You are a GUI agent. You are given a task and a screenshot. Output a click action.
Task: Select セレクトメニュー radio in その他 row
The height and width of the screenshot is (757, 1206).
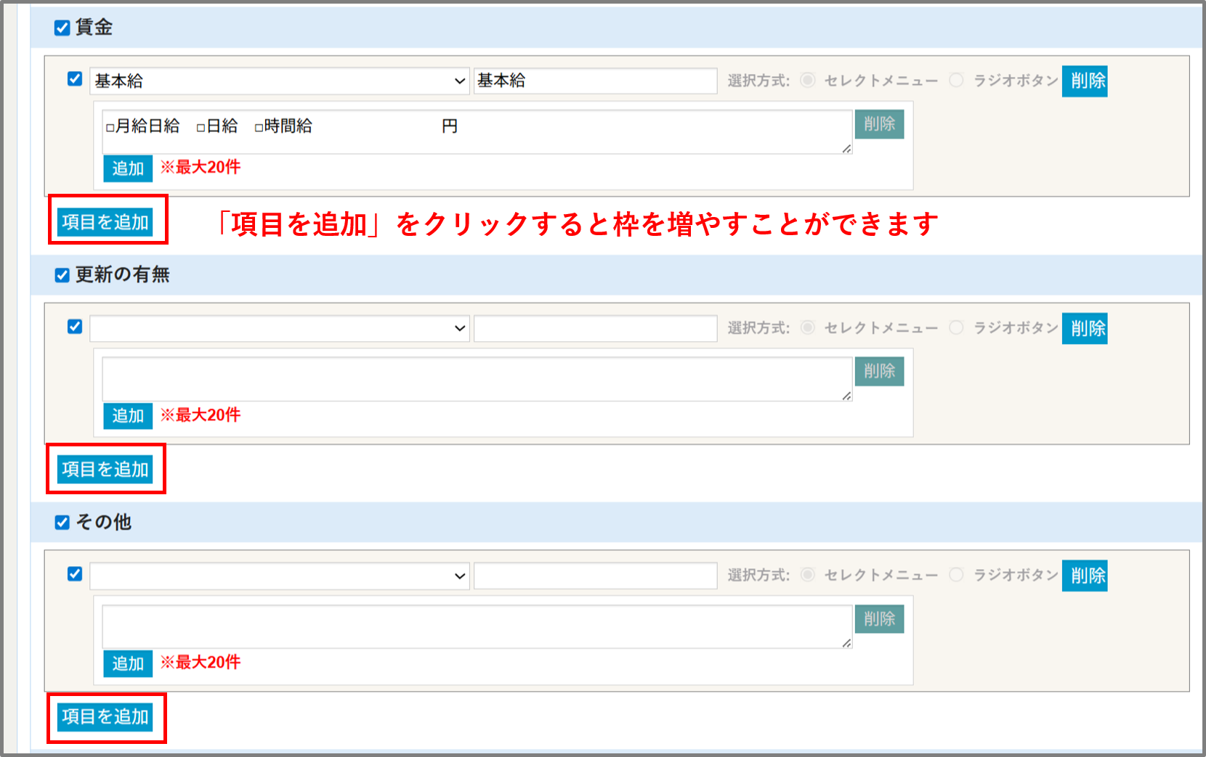click(x=808, y=575)
